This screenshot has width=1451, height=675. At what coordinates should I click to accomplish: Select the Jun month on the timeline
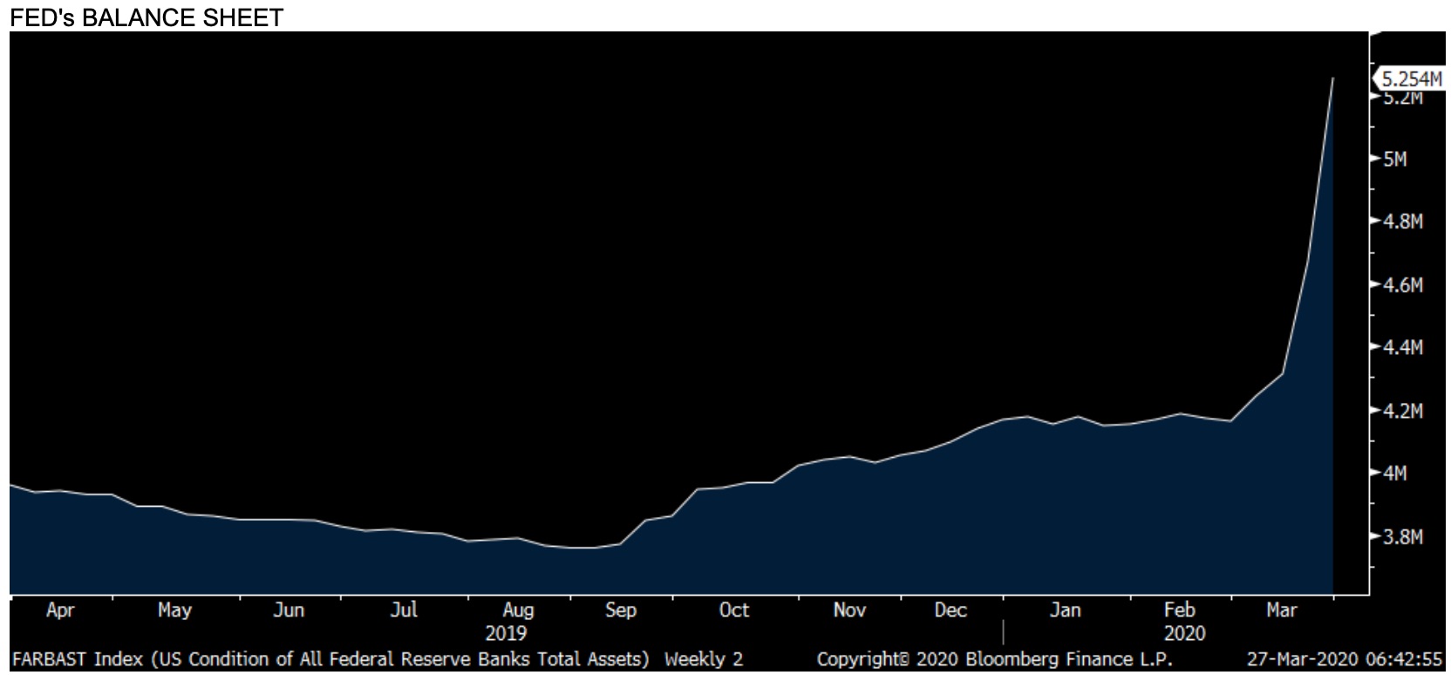click(289, 610)
